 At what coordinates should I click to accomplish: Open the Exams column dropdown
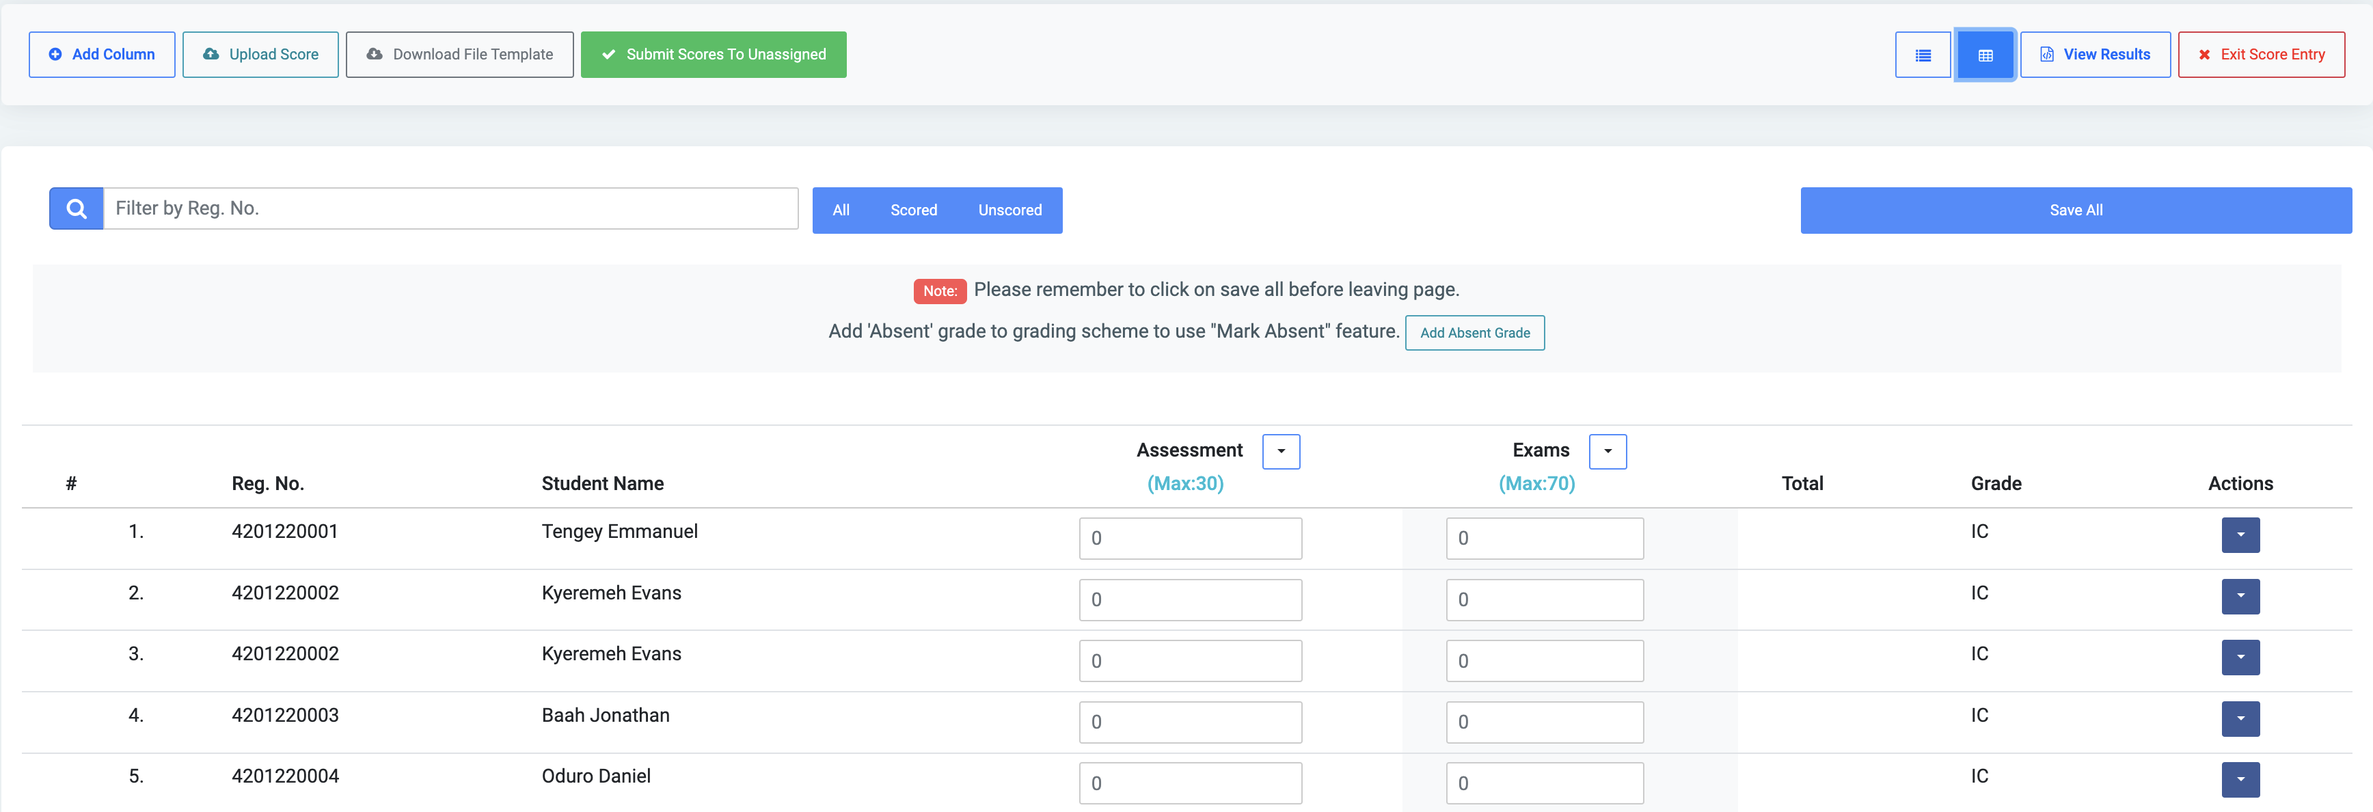(x=1608, y=450)
